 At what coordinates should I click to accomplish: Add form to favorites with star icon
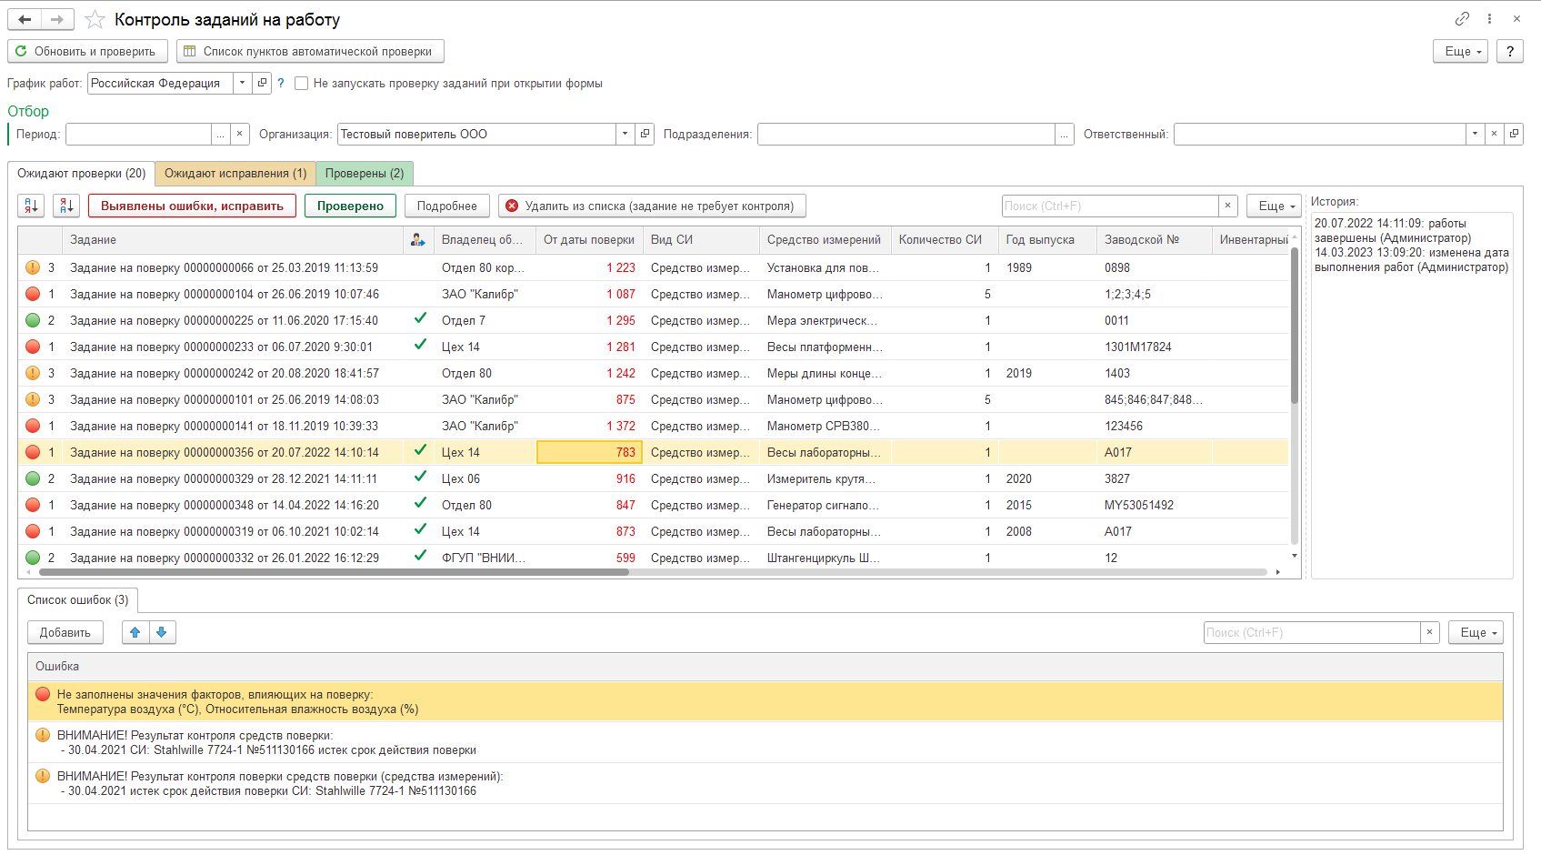pos(95,19)
